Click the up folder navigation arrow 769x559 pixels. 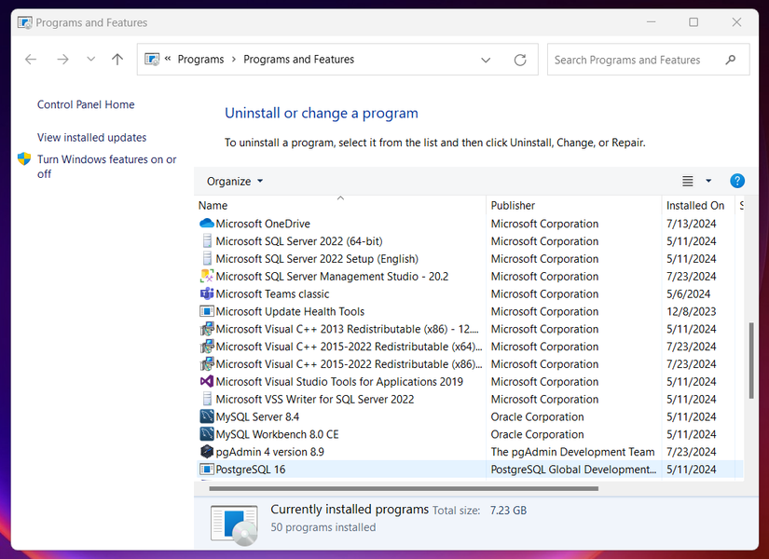(116, 59)
